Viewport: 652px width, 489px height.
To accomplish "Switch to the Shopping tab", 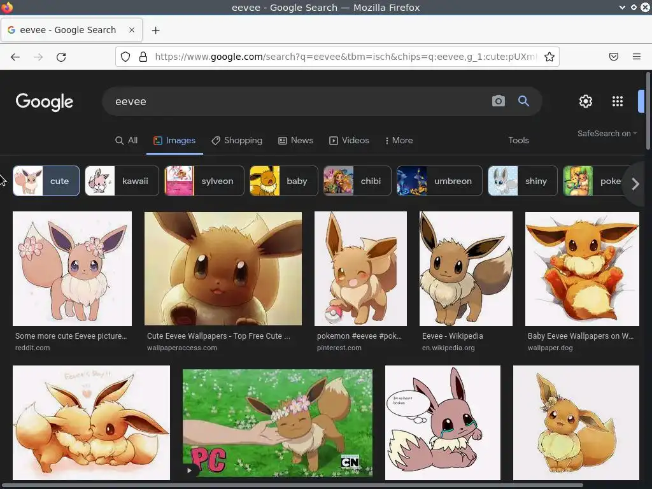I will pyautogui.click(x=237, y=141).
